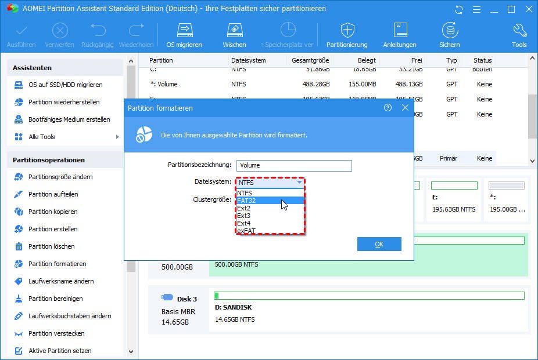Click the Gesamtgröße column header

[x=310, y=60]
